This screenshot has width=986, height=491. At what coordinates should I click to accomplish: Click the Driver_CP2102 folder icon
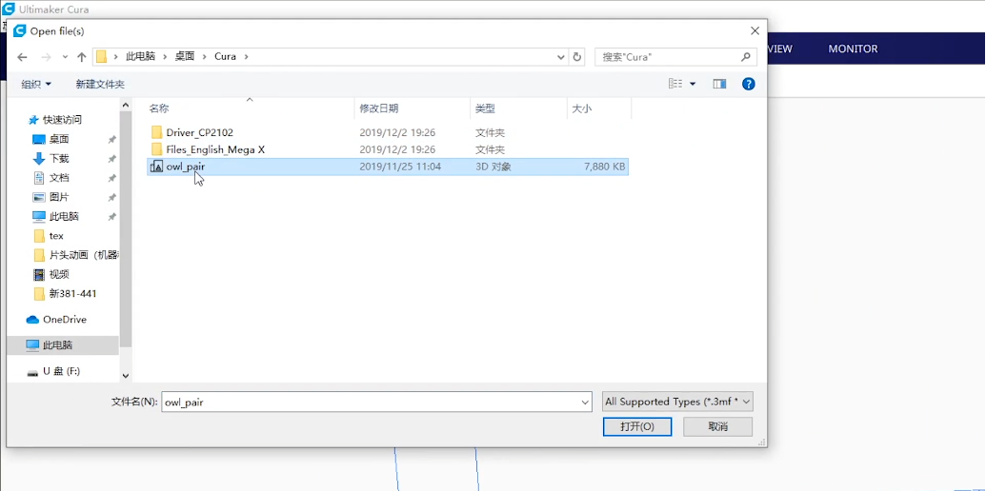[x=156, y=133]
